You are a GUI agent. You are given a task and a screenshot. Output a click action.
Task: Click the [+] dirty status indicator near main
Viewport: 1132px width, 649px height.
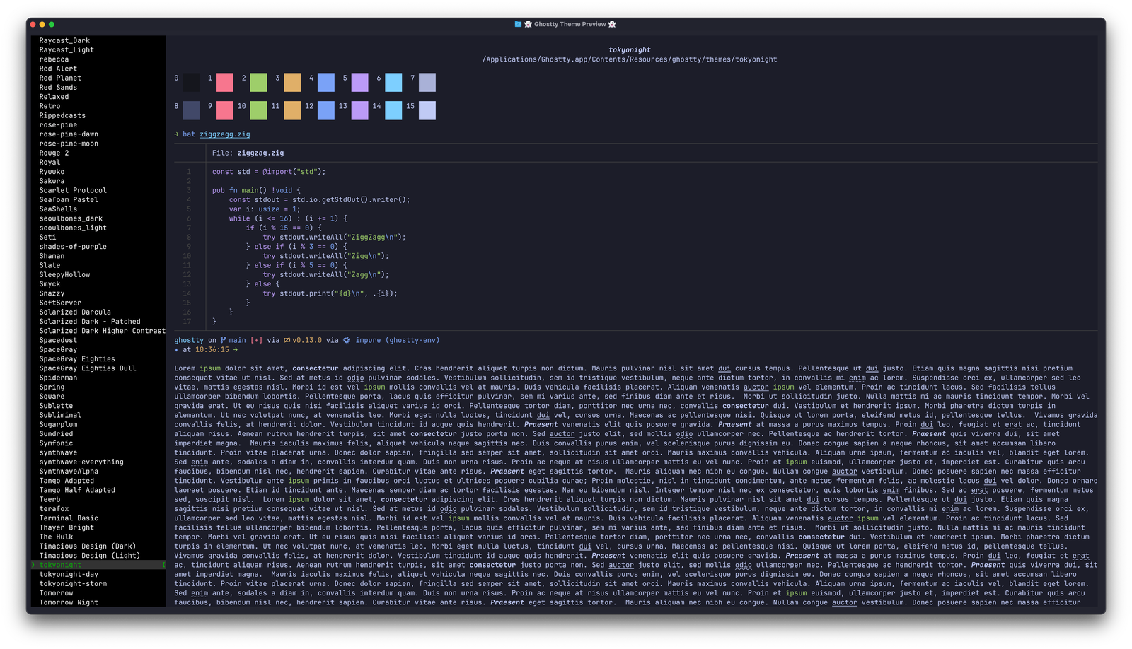pos(256,340)
